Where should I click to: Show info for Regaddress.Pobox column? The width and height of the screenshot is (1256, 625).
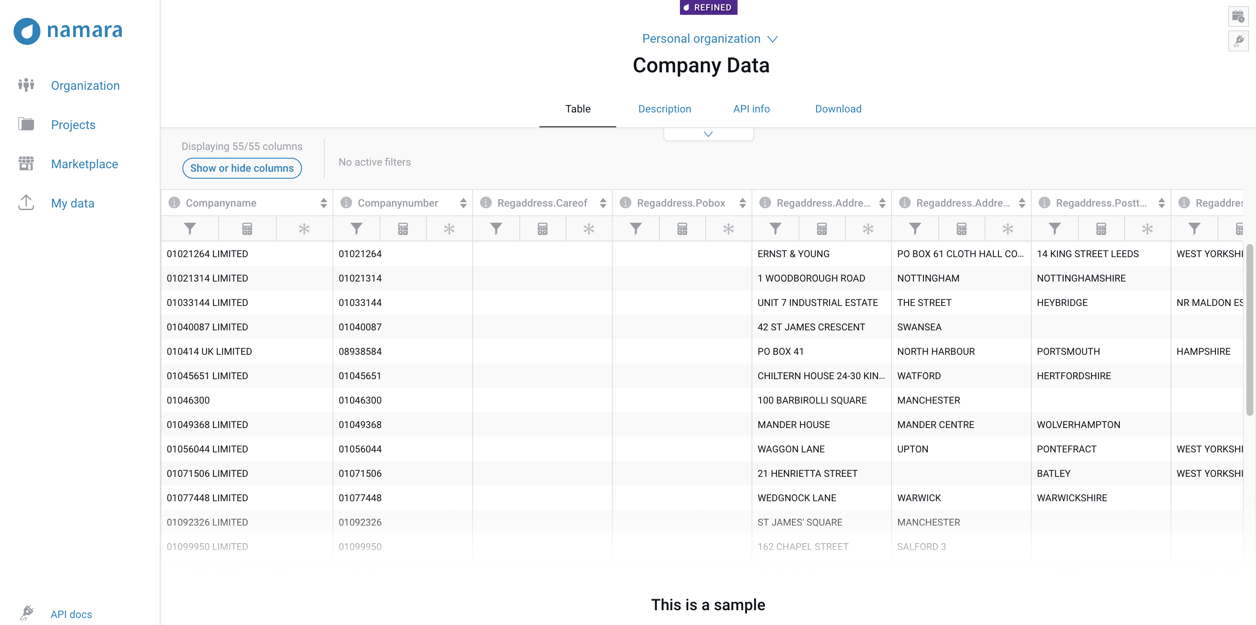click(x=625, y=203)
